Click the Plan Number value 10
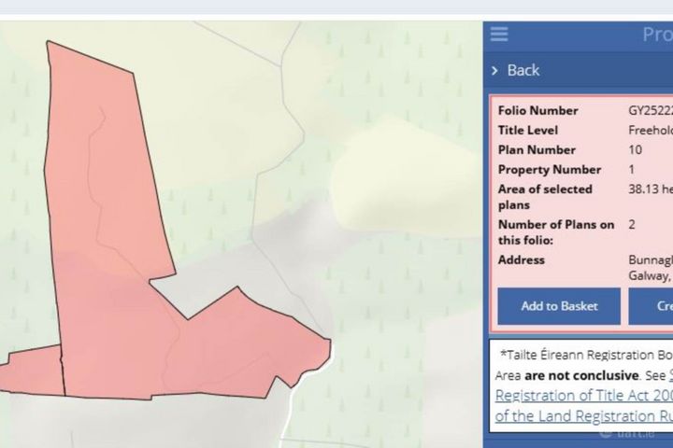673x448 pixels. 636,150
